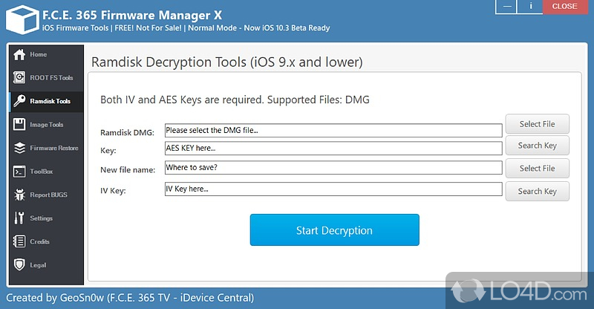Click the Firmware Restore layers icon
This screenshot has height=309, width=594.
coord(19,148)
